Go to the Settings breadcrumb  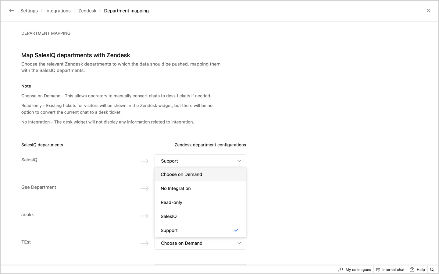(x=29, y=11)
